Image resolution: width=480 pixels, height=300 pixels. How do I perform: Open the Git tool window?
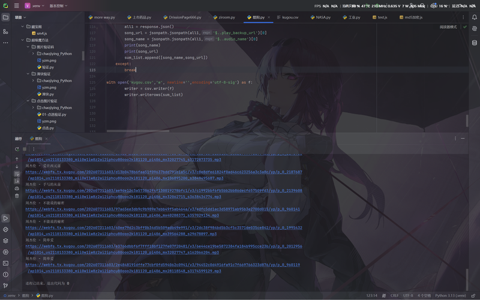[5, 286]
